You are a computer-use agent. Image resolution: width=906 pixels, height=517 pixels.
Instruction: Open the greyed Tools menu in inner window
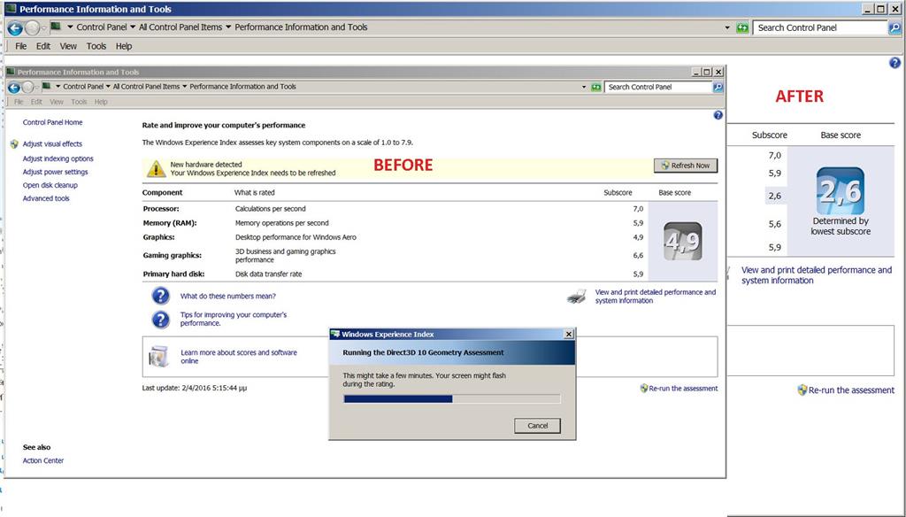[79, 102]
